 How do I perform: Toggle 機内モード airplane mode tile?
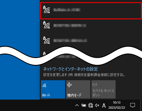[78, 89]
